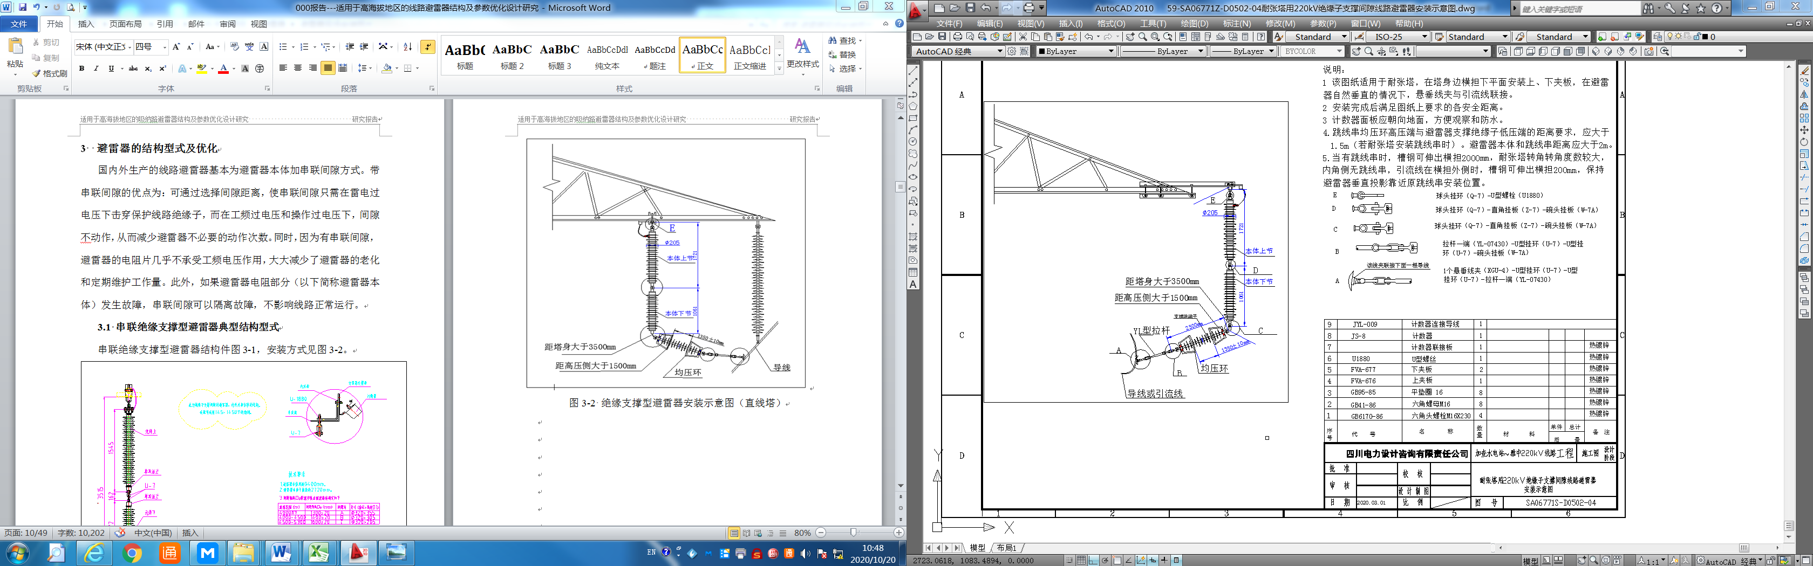
Task: Clear formatting with eraser icon in Word
Action: coord(235,46)
